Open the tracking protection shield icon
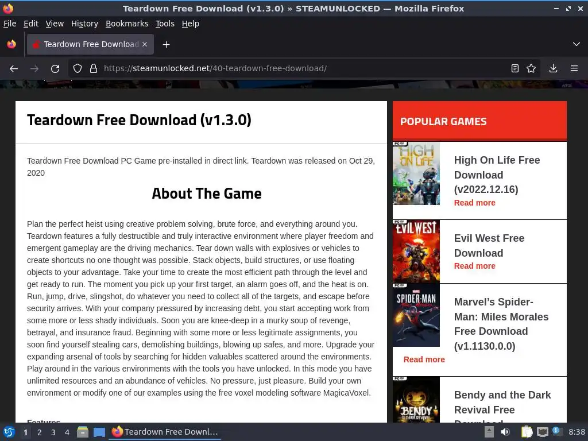The width and height of the screenshot is (588, 441). 78,69
